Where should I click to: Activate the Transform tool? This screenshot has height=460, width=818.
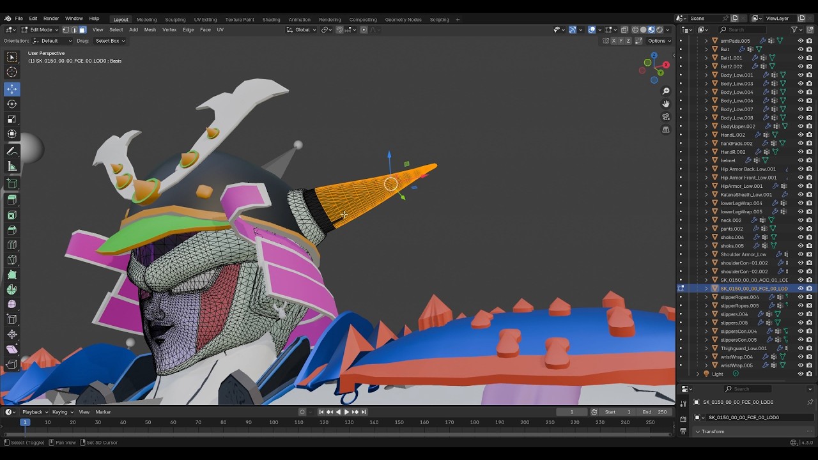[12, 134]
